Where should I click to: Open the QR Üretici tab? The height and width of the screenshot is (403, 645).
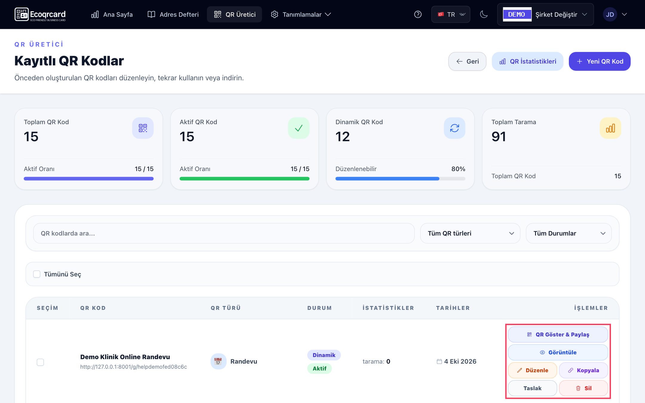(x=235, y=14)
